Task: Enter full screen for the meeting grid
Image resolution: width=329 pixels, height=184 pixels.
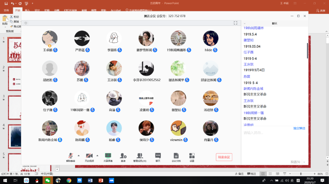Action: pos(235,23)
